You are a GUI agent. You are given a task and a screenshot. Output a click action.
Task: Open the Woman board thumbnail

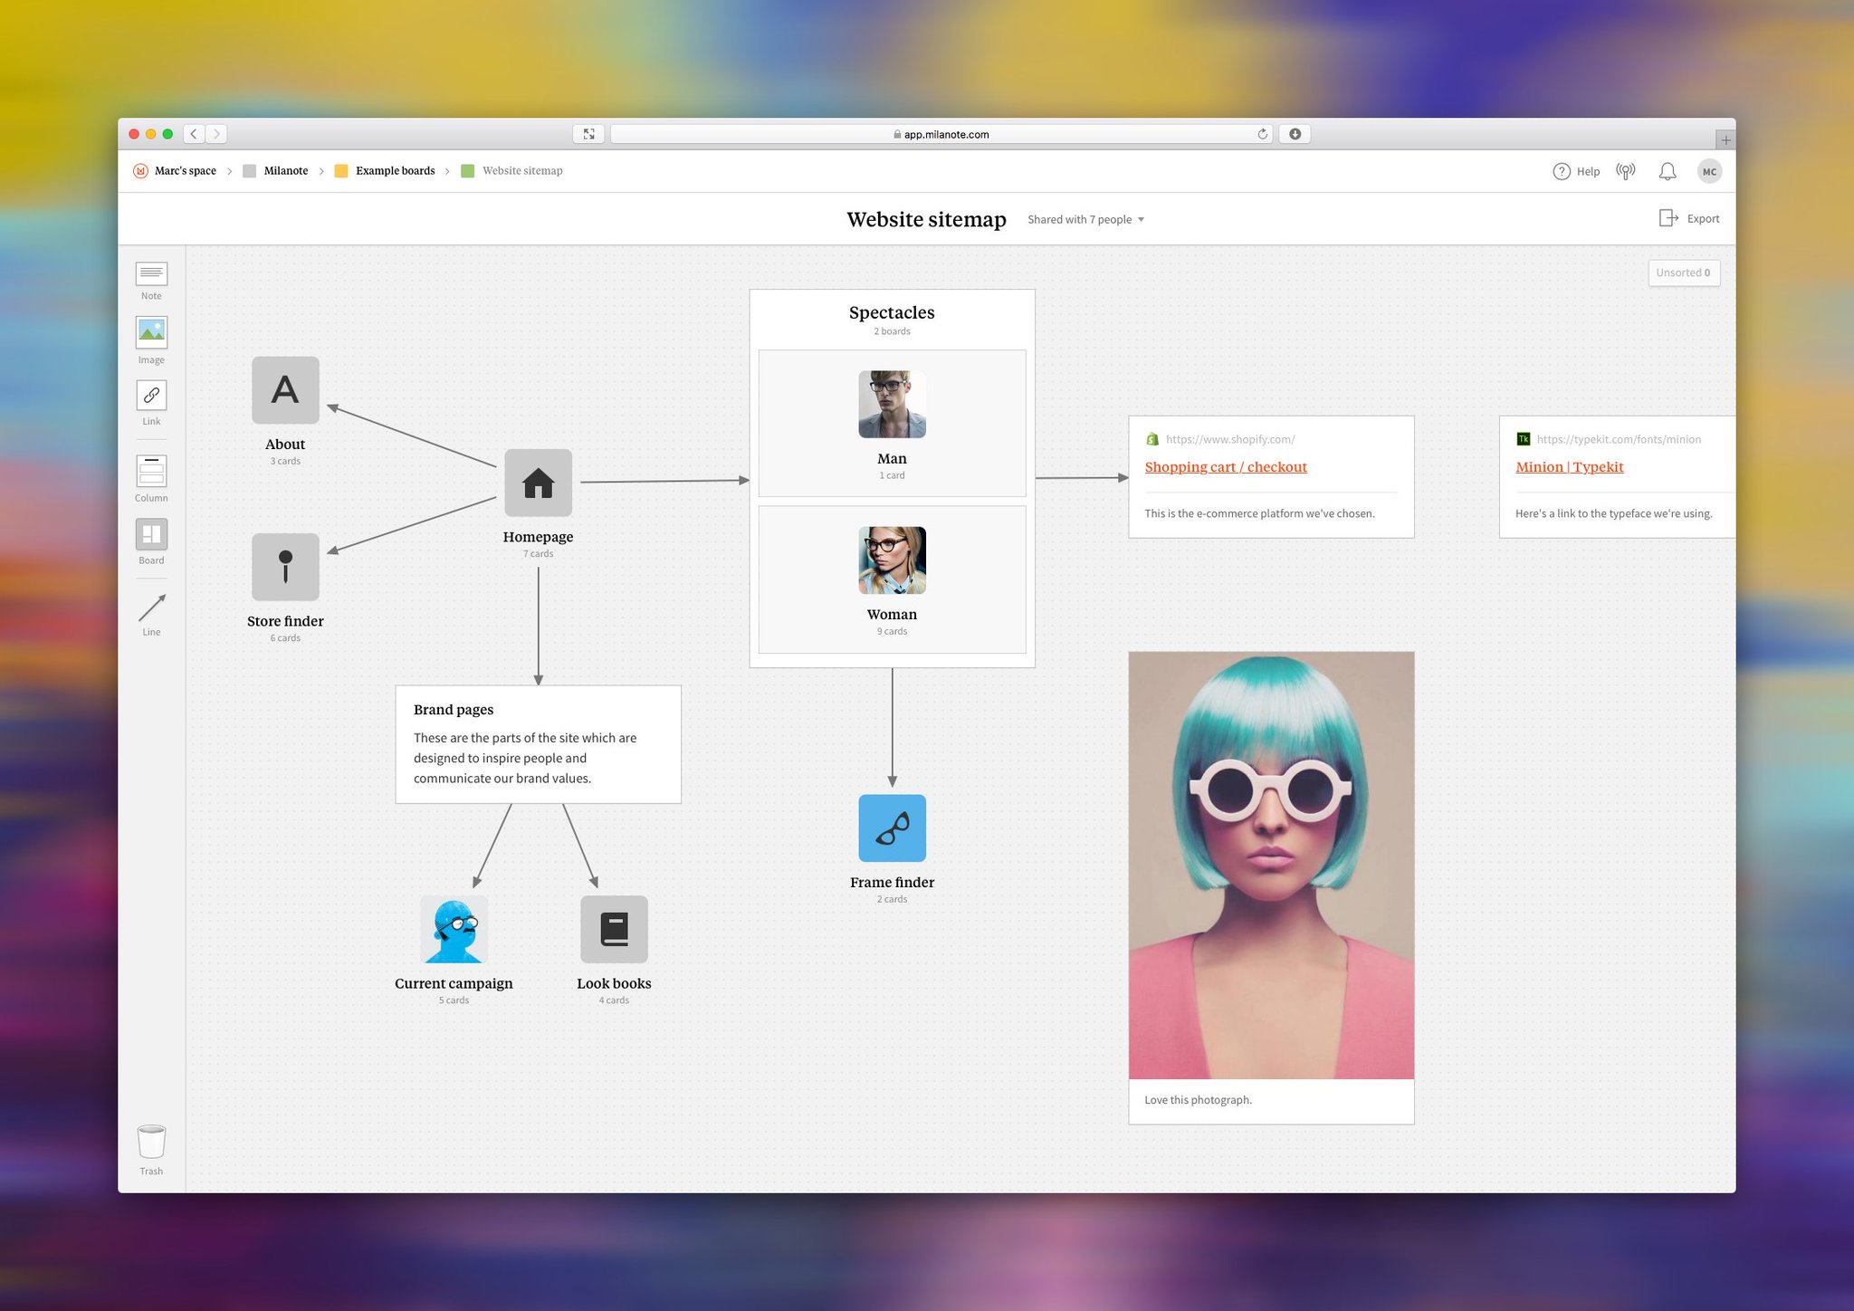pos(892,560)
